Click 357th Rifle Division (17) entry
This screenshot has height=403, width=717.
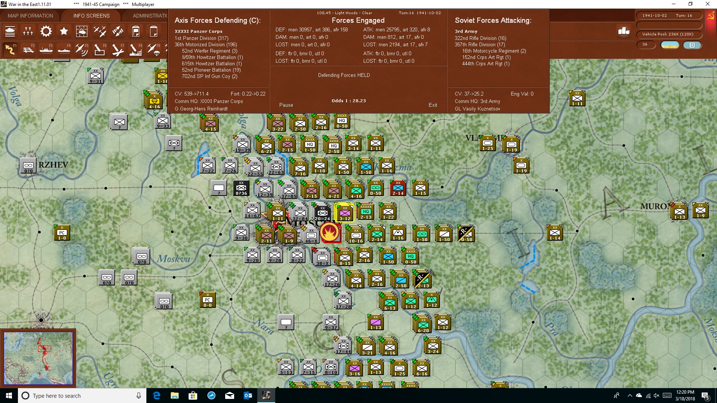[480, 44]
